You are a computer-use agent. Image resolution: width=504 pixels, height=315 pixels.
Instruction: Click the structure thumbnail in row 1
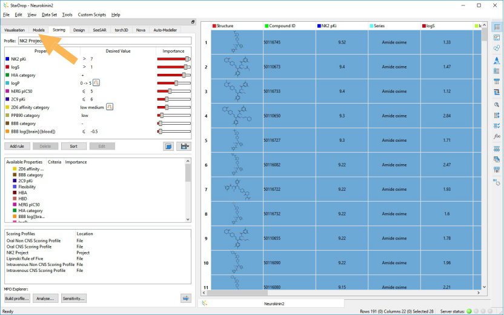coord(237,42)
